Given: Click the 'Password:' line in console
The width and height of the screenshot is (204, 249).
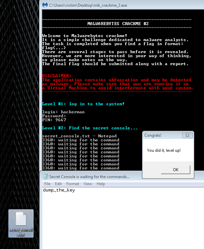Looking at the screenshot, I should [x=54, y=116].
